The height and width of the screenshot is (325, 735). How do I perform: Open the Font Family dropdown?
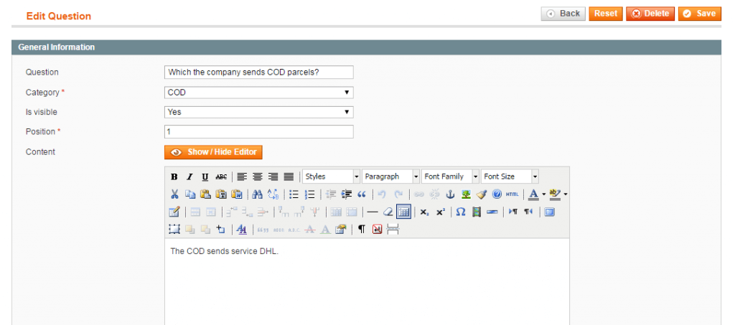point(450,176)
